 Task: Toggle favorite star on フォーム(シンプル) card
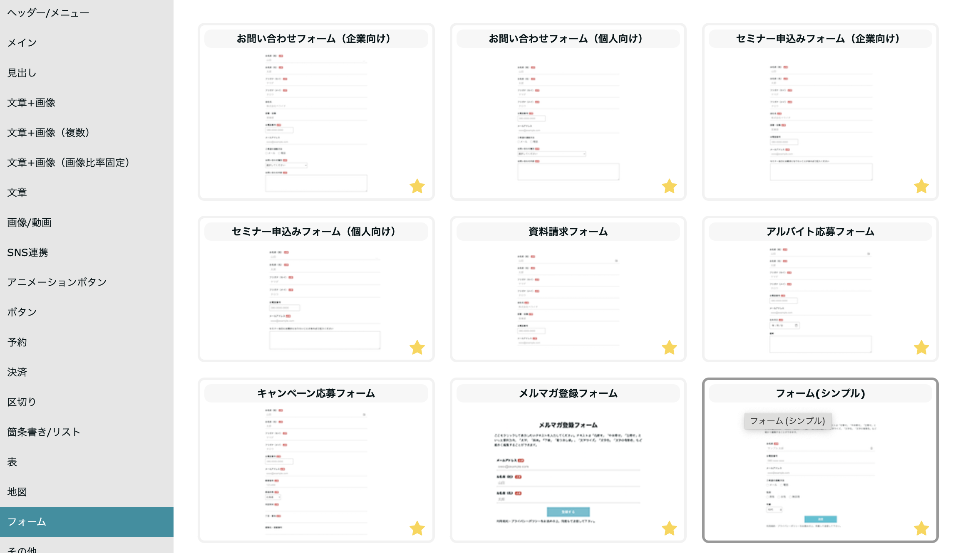point(921,528)
